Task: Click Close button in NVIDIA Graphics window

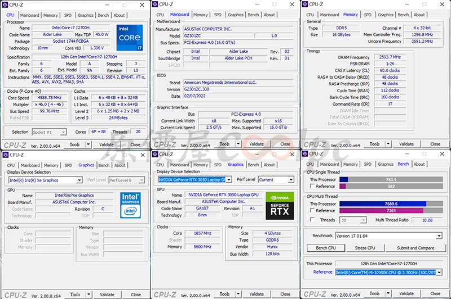Action: (285, 294)
